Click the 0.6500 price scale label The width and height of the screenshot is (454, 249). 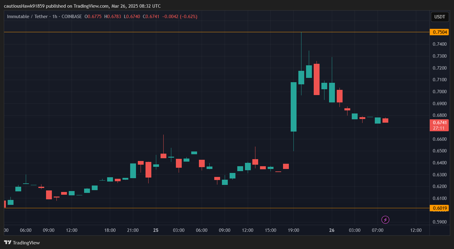point(439,151)
